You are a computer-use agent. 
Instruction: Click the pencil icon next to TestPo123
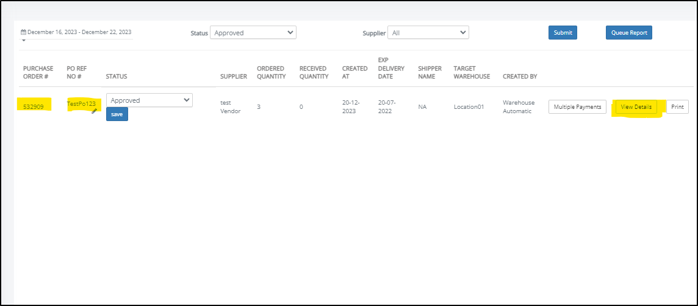click(94, 111)
